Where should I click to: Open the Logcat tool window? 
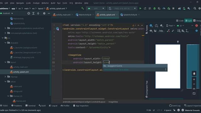pos(53,106)
